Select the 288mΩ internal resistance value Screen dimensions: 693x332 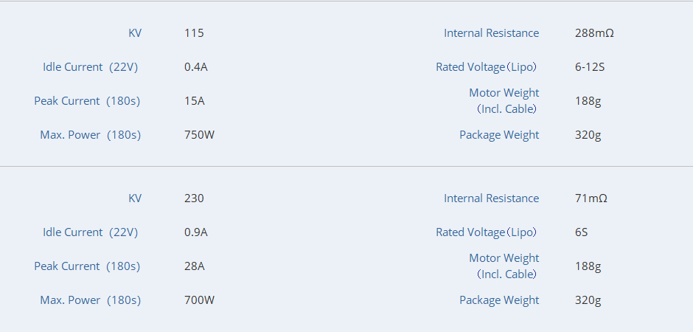pos(594,33)
